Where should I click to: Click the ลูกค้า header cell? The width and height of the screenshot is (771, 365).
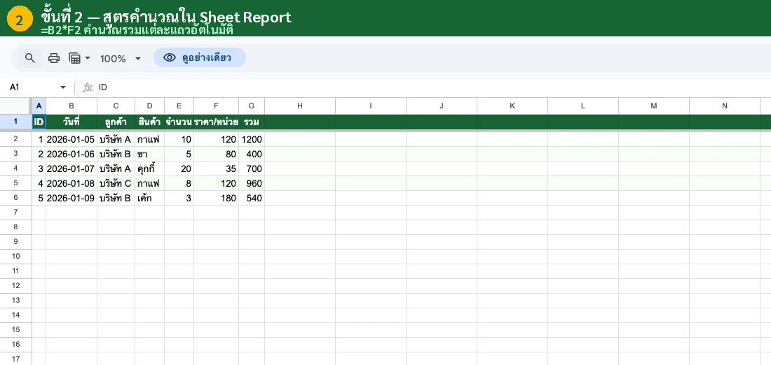pos(116,122)
